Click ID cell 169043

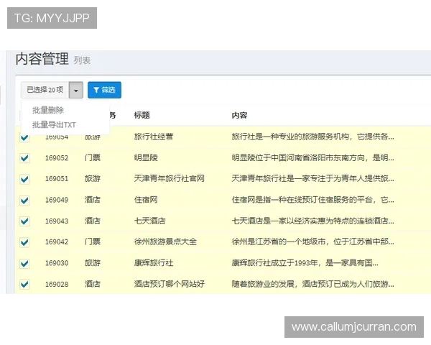coord(57,221)
